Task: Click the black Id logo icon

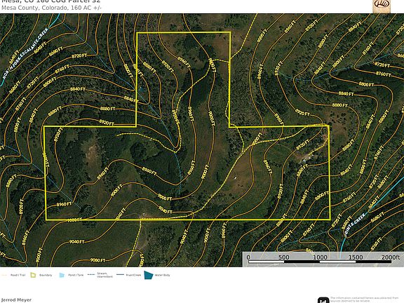Action: click(x=323, y=300)
